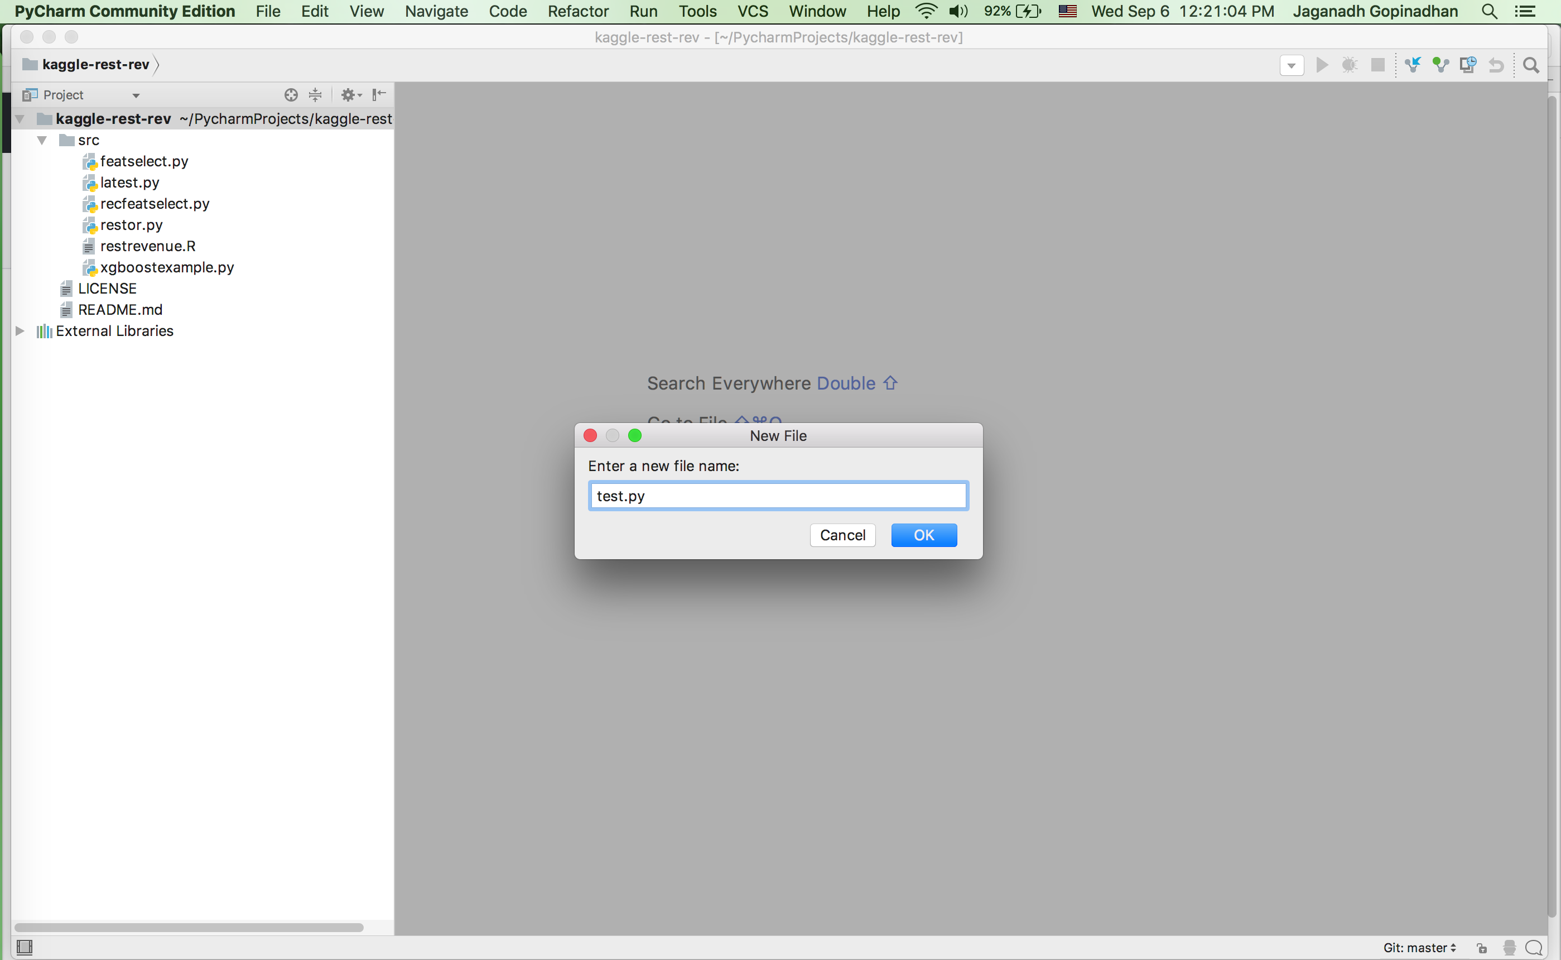Screen dimensions: 1561x960
Task: Click the Collapse All icon in Project panel
Action: point(315,94)
